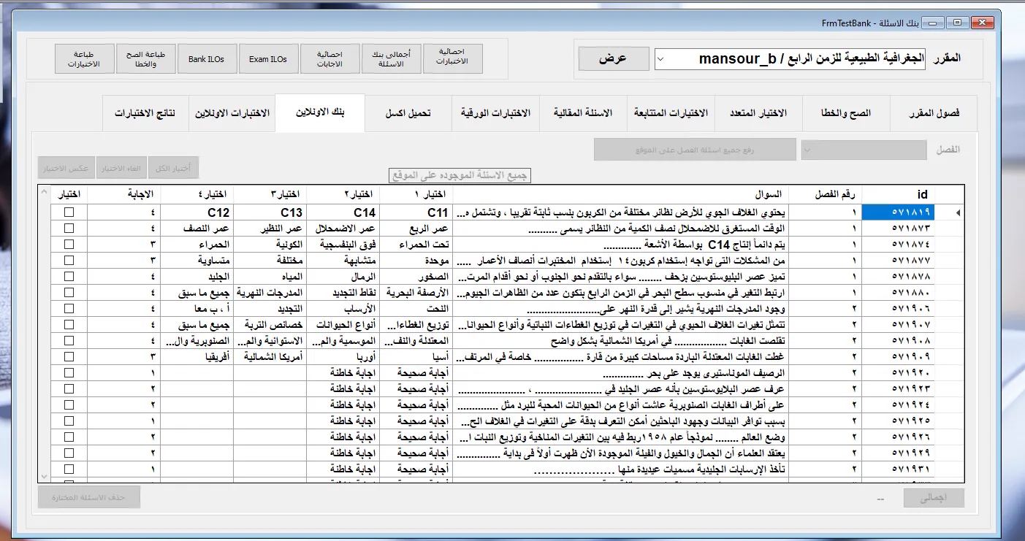Viewport: 1025px width, 541px height.
Task: Click the اجمالى button
Action: click(x=934, y=498)
